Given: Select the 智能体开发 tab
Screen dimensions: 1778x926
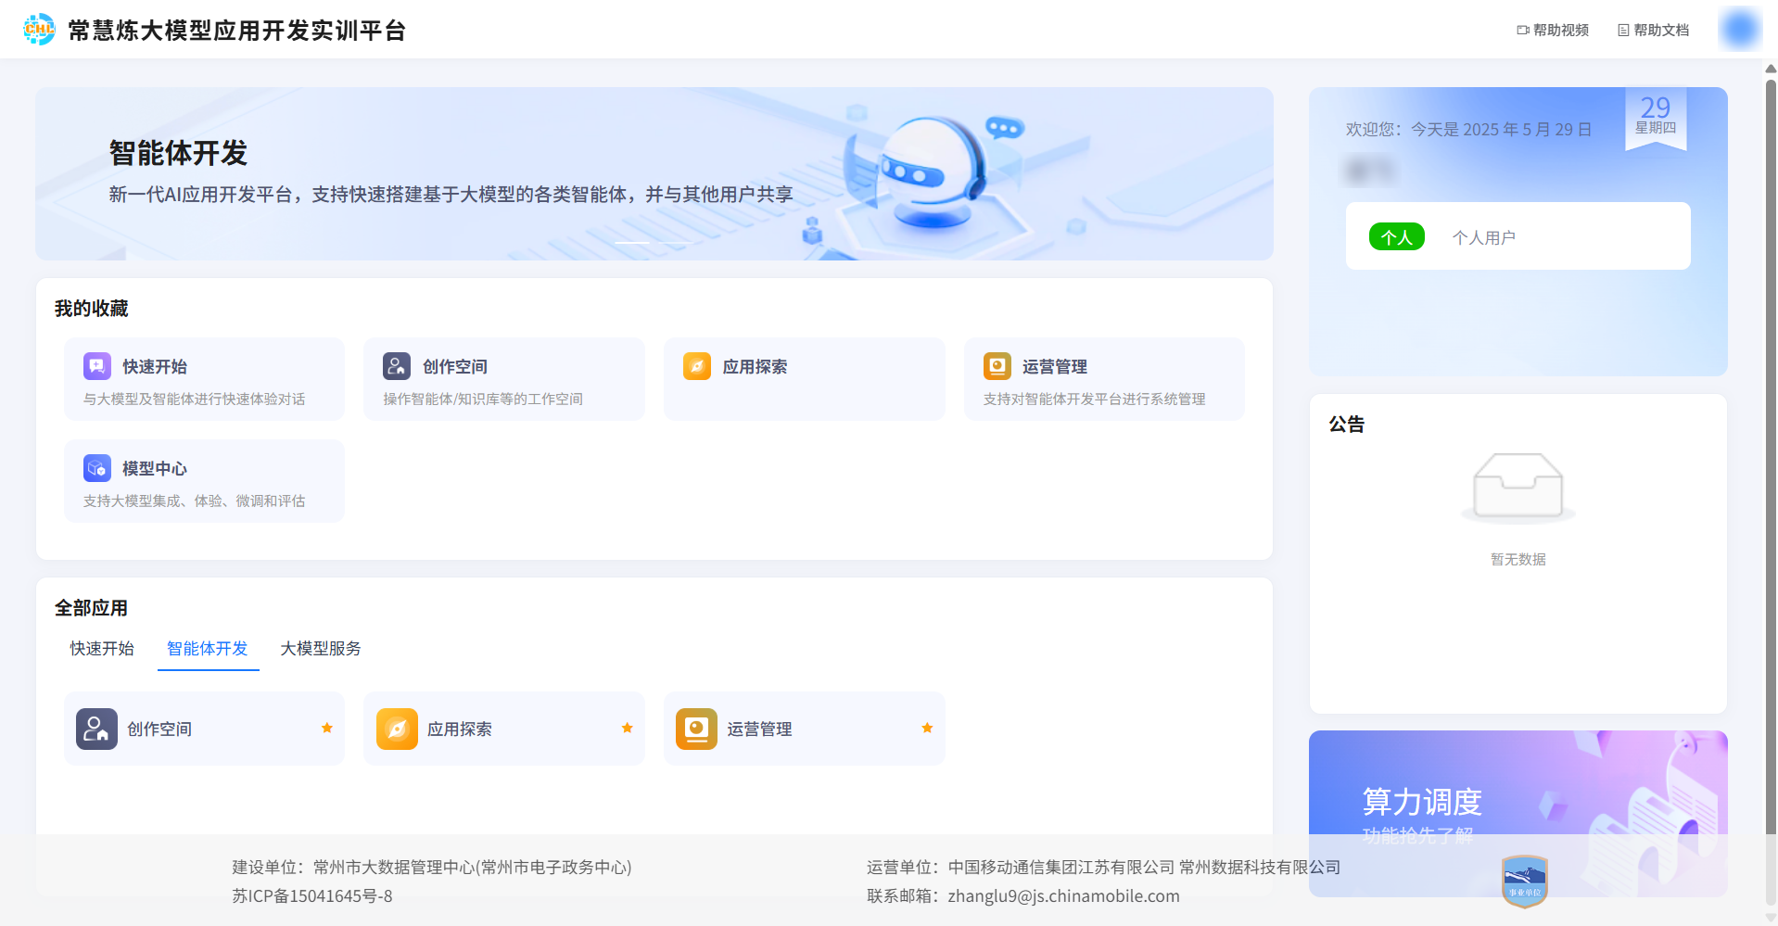Looking at the screenshot, I should [x=208, y=649].
